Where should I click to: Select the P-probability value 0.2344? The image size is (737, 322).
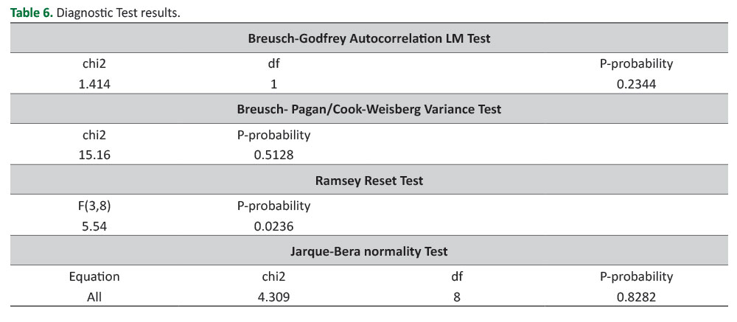tap(636, 85)
